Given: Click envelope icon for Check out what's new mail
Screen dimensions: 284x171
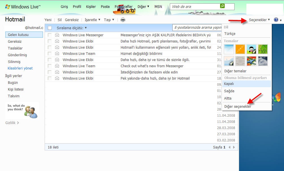Looking at the screenshot, I should pyautogui.click(x=57, y=66).
